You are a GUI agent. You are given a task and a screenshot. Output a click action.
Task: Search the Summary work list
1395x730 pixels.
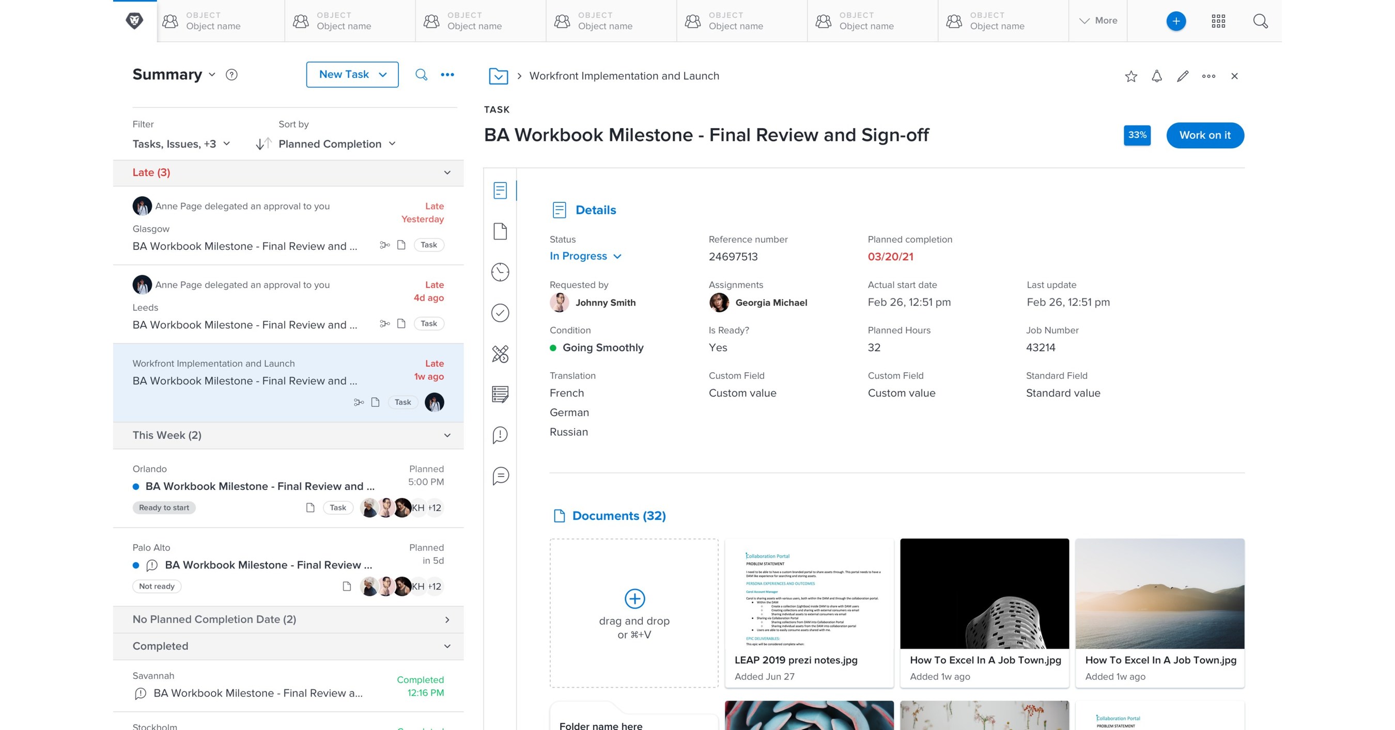421,75
